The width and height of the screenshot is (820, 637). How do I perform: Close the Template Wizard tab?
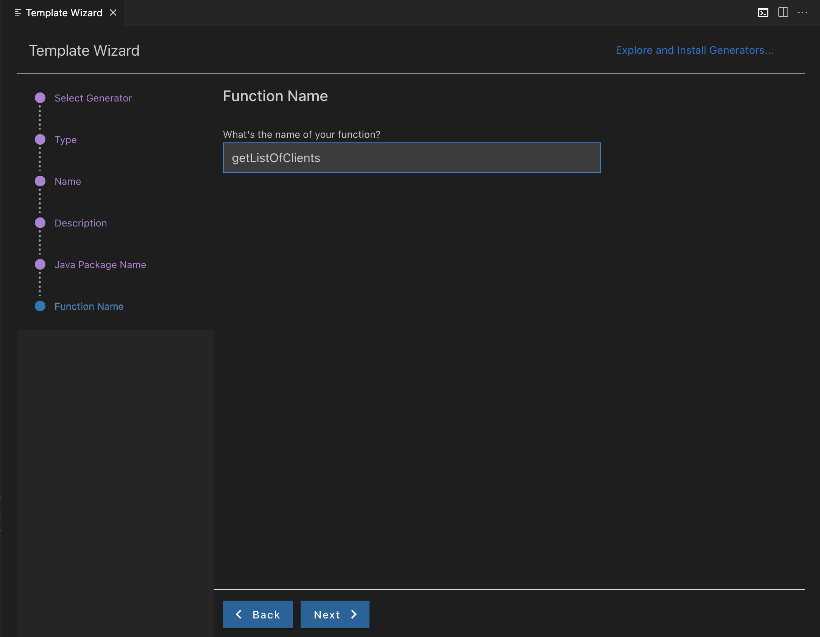(x=113, y=12)
